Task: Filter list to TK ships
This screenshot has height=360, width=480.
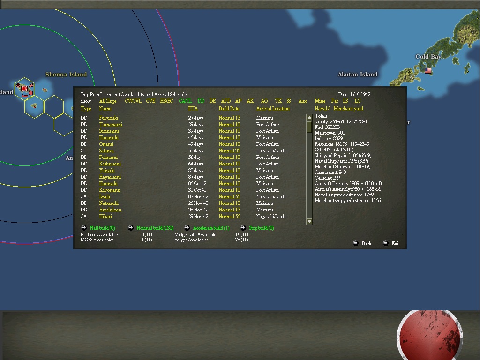Action: pos(278,101)
